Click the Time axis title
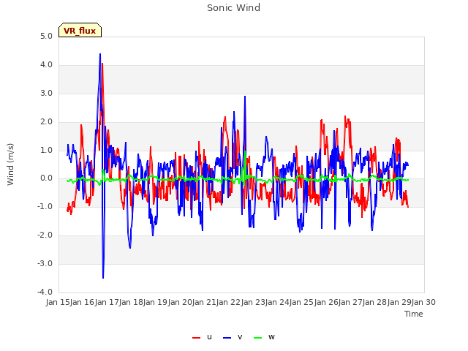 pyautogui.click(x=413, y=314)
